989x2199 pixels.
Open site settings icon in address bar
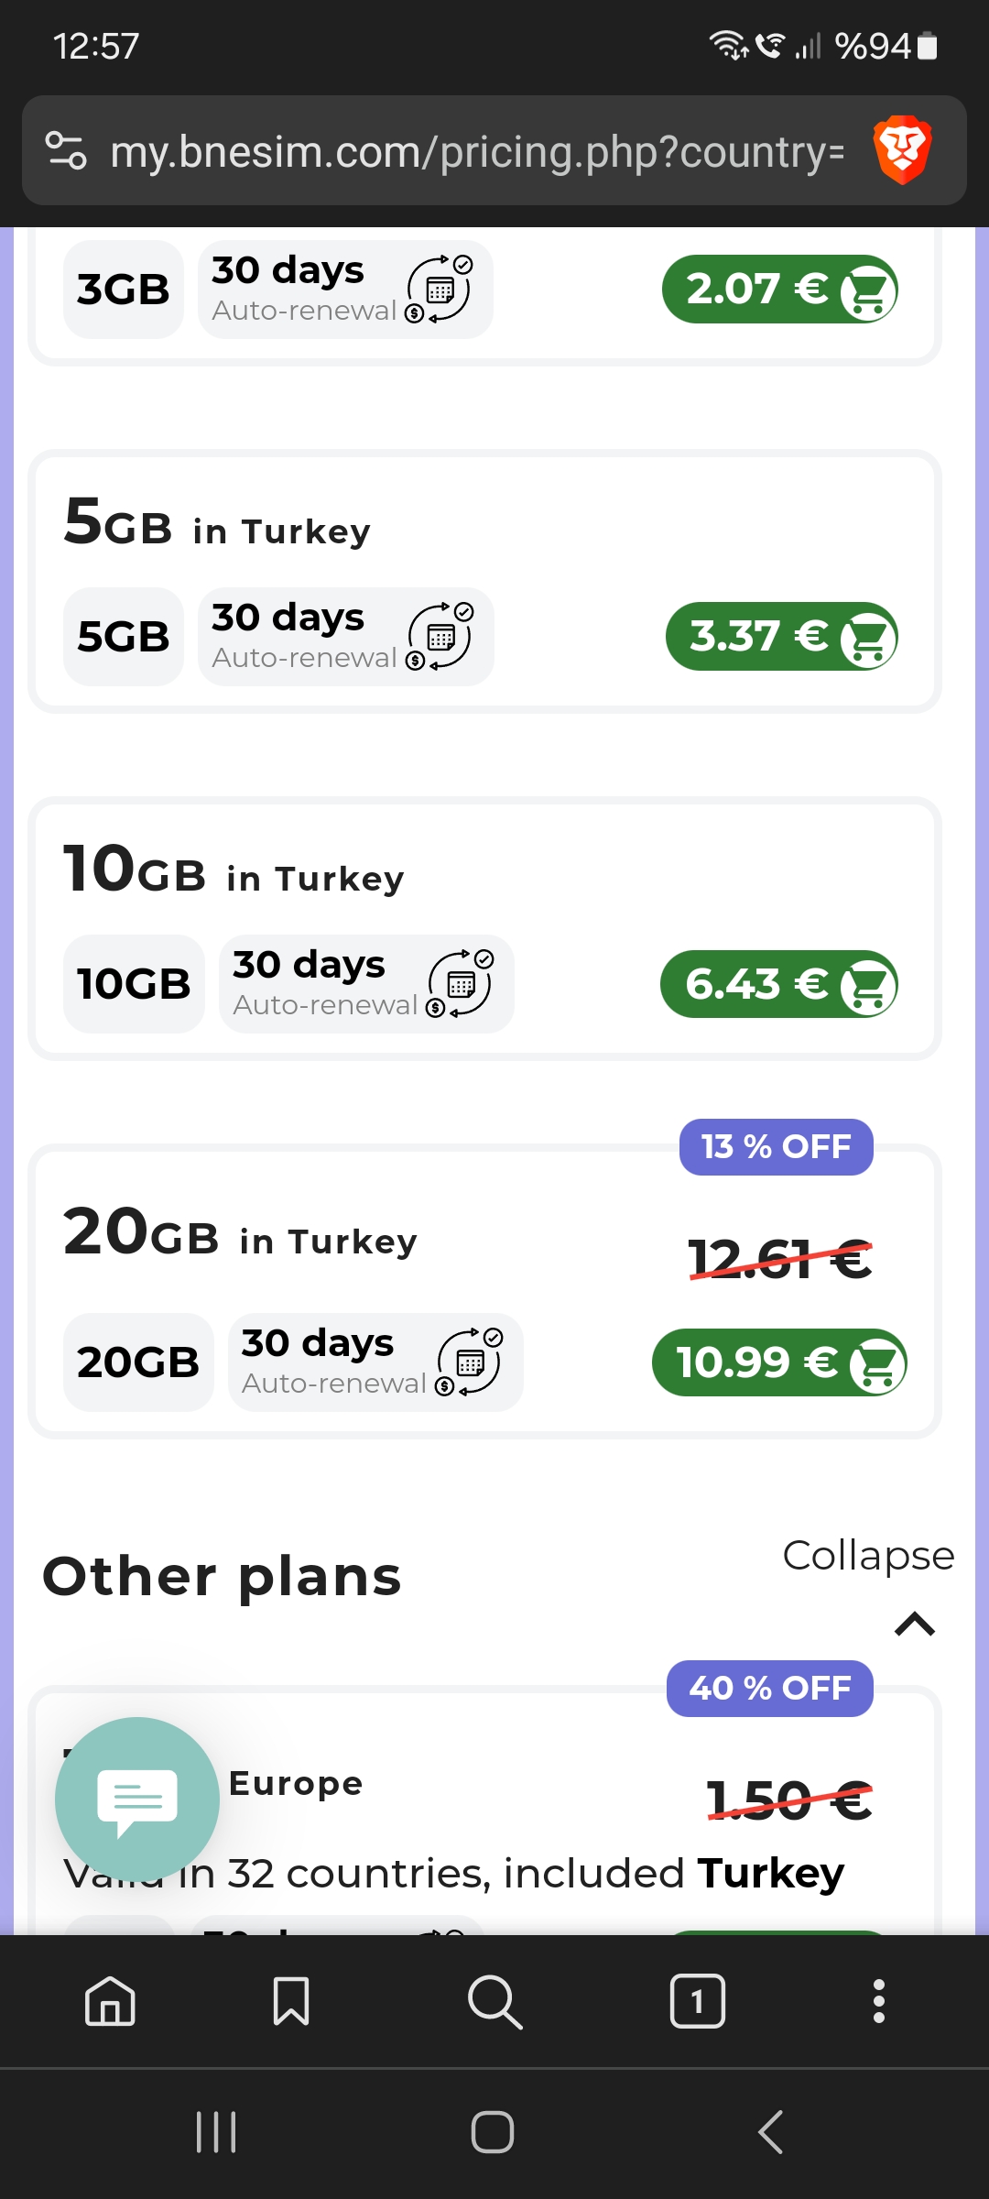coord(66,151)
